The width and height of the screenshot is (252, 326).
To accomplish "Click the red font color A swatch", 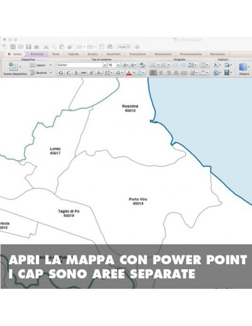I will [x=129, y=73].
